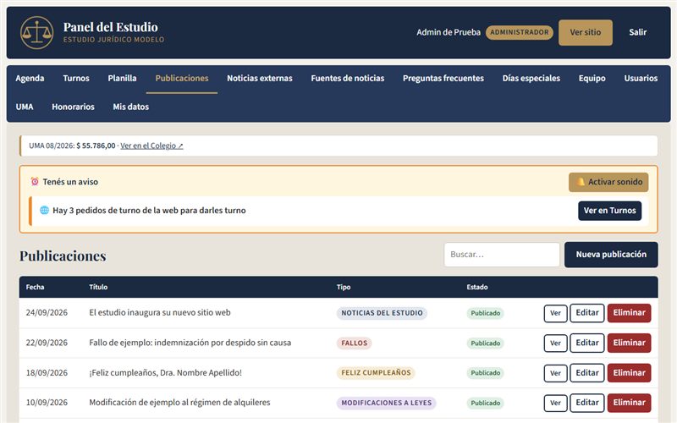The width and height of the screenshot is (677, 423).
Task: Open the Ver en el Colegio link
Action: (151, 146)
